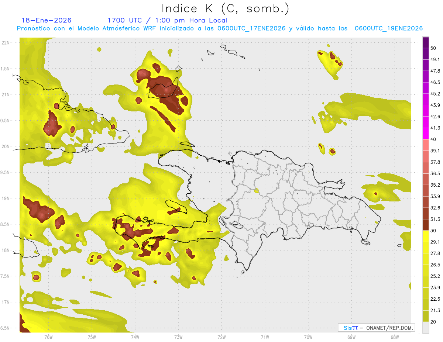Click the colorbar value 33.9
The width and height of the screenshot is (443, 342).
coord(435,196)
